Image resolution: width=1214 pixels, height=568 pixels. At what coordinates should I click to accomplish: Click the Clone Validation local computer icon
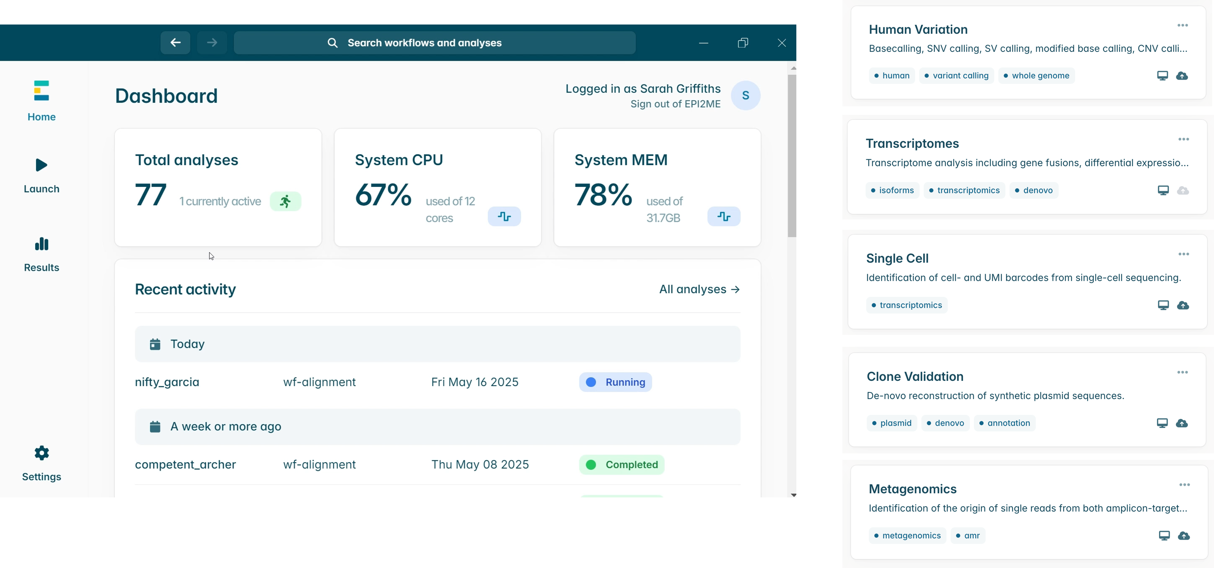click(x=1162, y=423)
